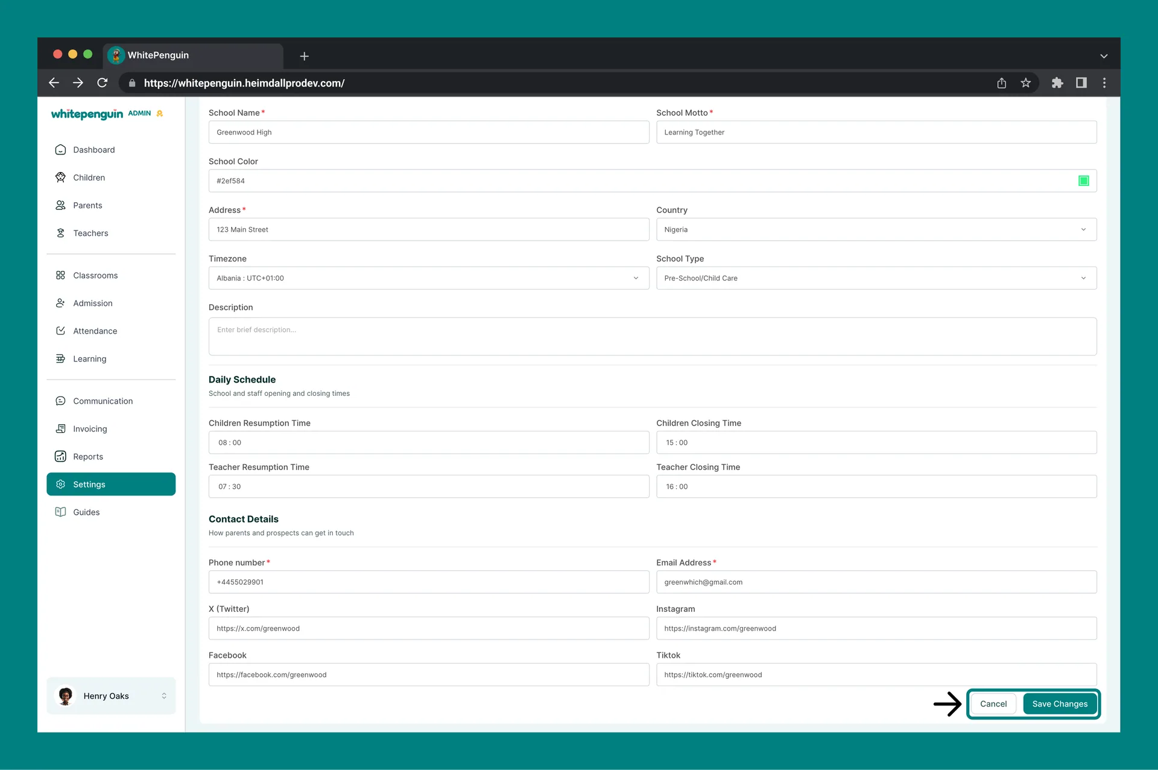Click the share icon in address bar
Image resolution: width=1158 pixels, height=770 pixels.
(x=1001, y=83)
